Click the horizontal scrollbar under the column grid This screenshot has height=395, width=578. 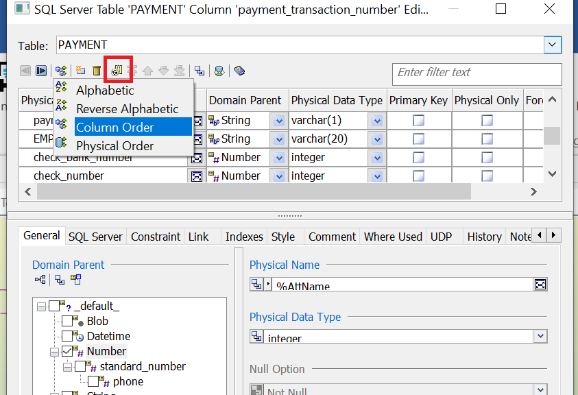pyautogui.click(x=274, y=191)
